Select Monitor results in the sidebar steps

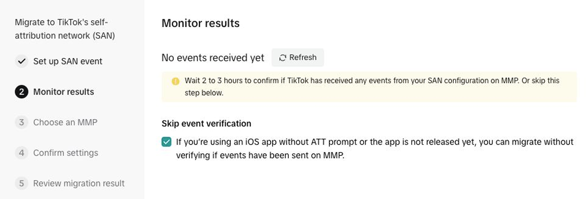64,92
